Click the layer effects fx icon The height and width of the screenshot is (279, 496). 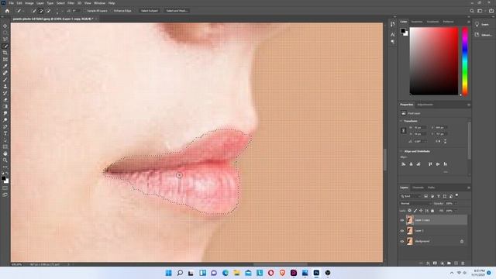coord(428,263)
